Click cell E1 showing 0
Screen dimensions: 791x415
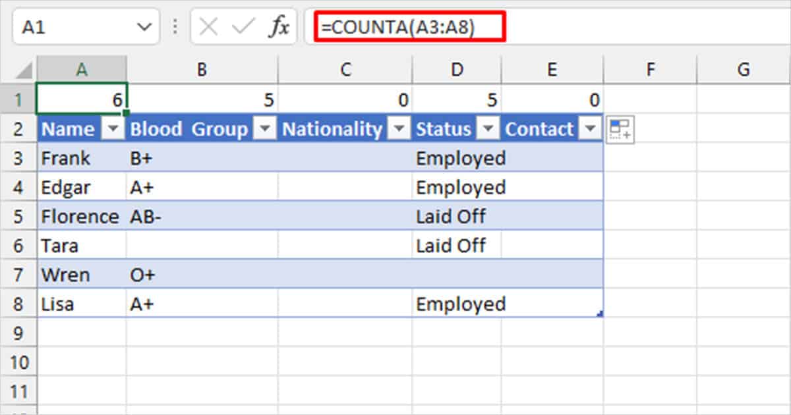(552, 100)
